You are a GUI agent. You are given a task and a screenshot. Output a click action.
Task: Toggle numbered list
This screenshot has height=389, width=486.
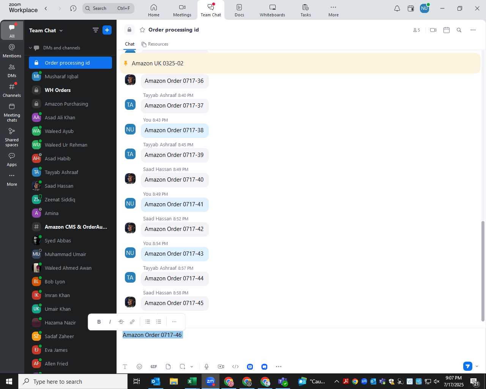click(159, 322)
